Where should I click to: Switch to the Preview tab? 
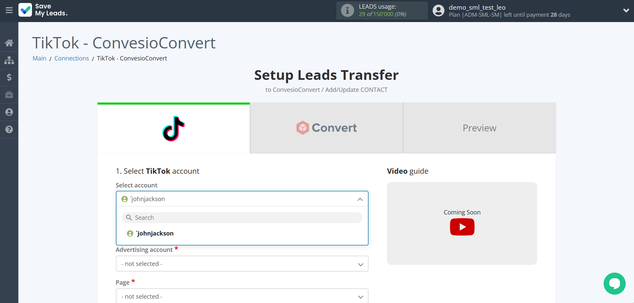pyautogui.click(x=479, y=128)
